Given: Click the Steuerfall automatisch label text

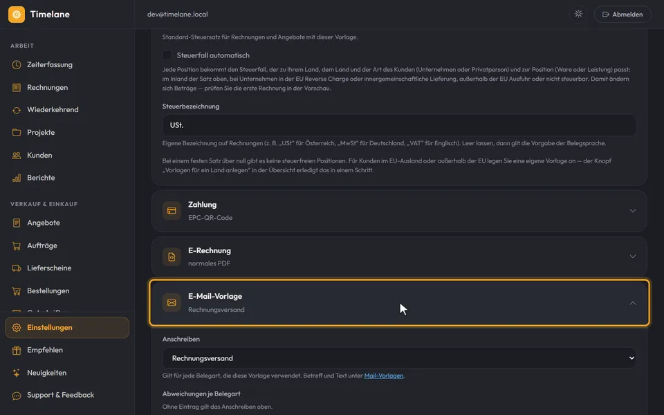Looking at the screenshot, I should pos(213,55).
